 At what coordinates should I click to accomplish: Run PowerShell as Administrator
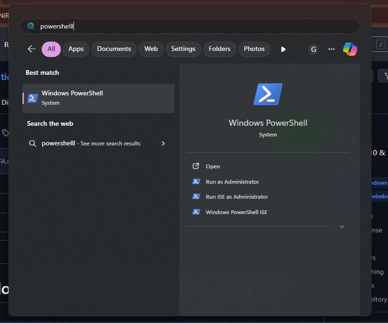(232, 182)
